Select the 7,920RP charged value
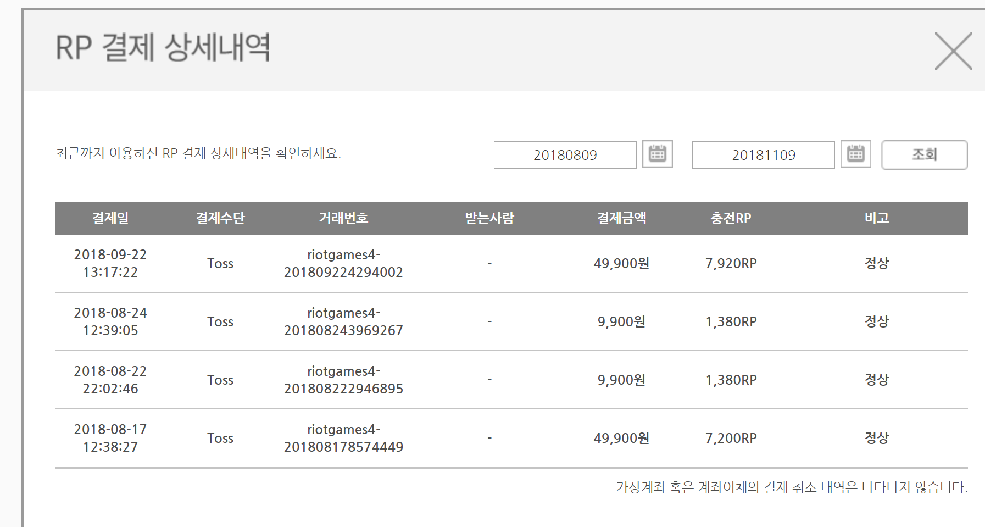The image size is (985, 527). pos(731,264)
